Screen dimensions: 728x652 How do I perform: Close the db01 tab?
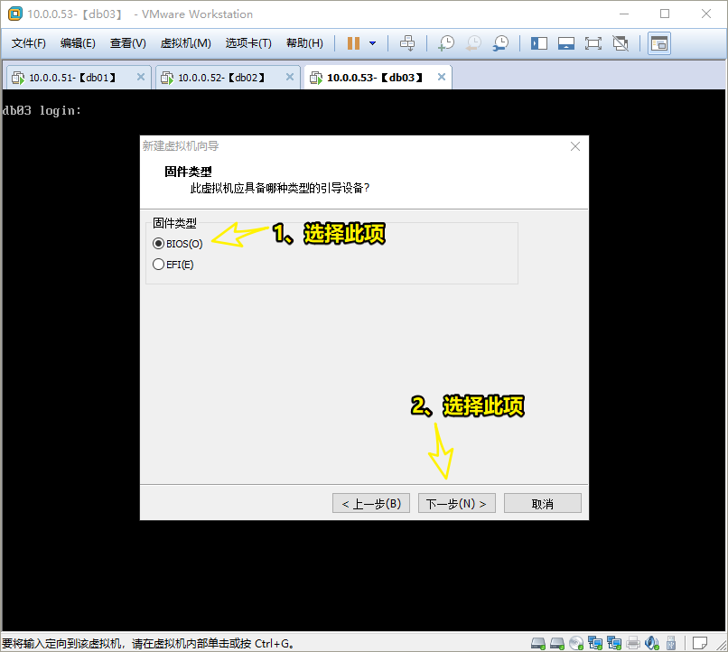[141, 77]
